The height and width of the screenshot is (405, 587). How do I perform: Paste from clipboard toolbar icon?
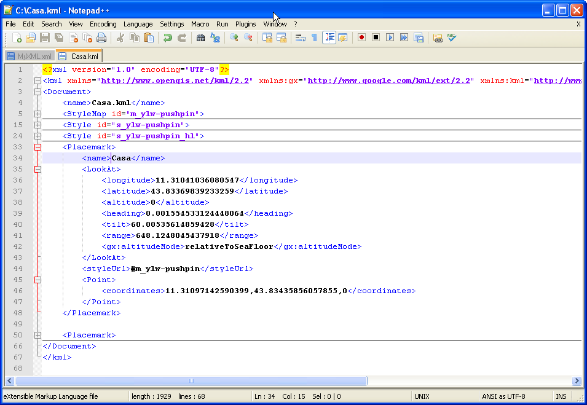coord(149,37)
